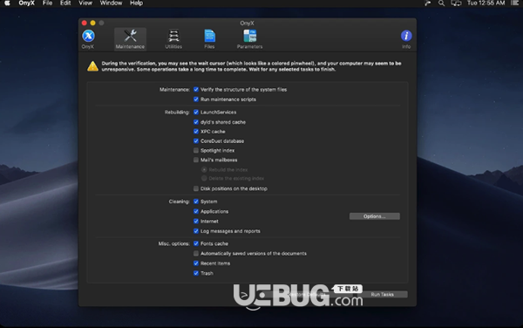The width and height of the screenshot is (523, 328).
Task: Open the Utilities toolbar icon
Action: click(173, 36)
